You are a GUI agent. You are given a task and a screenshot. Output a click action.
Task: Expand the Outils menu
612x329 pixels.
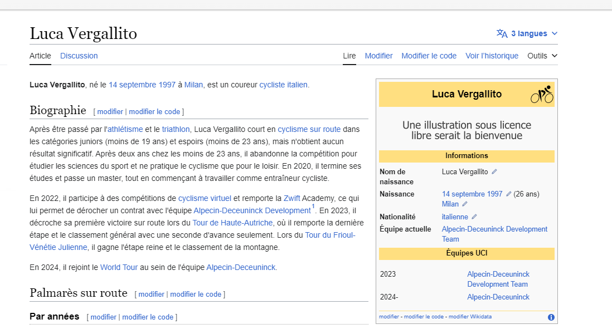pyautogui.click(x=542, y=56)
